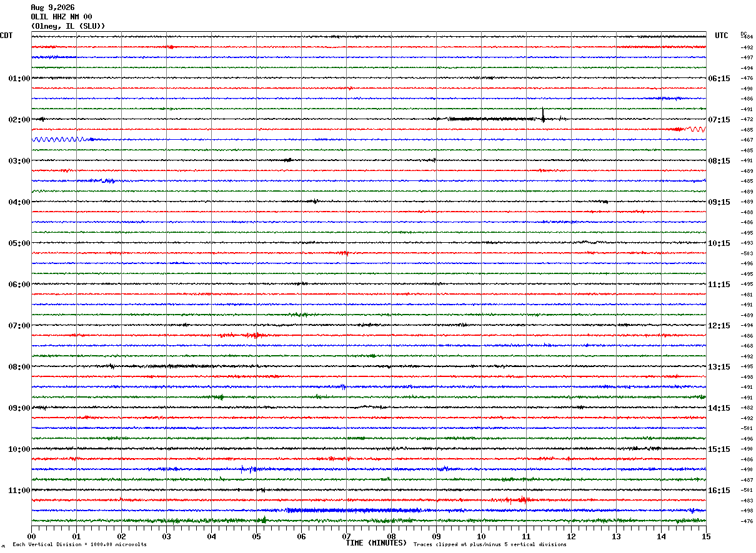Select the 06:15 UTC time label
756x553 pixels.
719,79
